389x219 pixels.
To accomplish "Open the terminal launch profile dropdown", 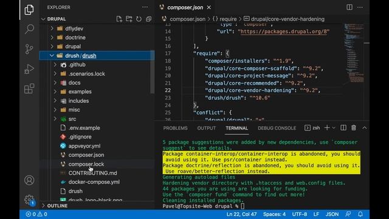I will pos(334,128).
